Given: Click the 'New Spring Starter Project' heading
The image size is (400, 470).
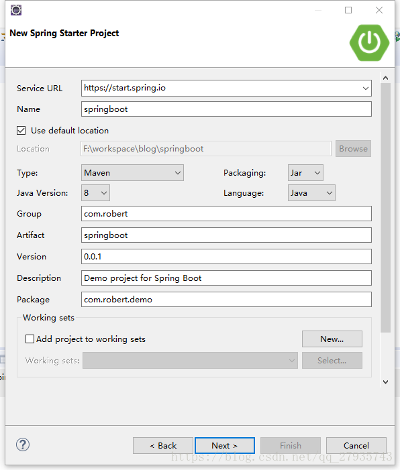Looking at the screenshot, I should coord(64,33).
